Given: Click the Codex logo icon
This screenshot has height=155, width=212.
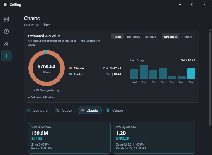Looking at the screenshot, I should click(58, 110).
